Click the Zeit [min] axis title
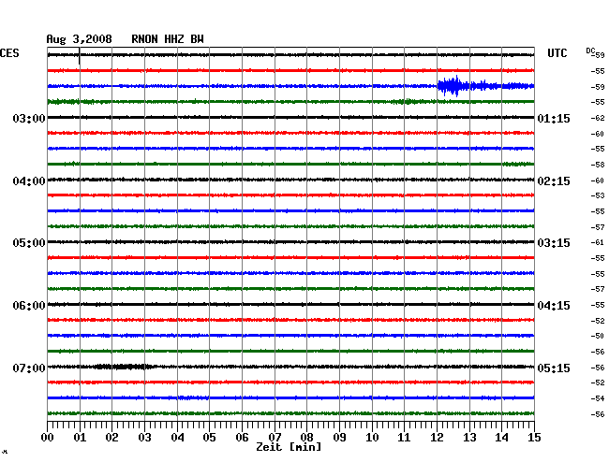Image resolution: width=609 pixels, height=462 pixels. click(x=289, y=447)
